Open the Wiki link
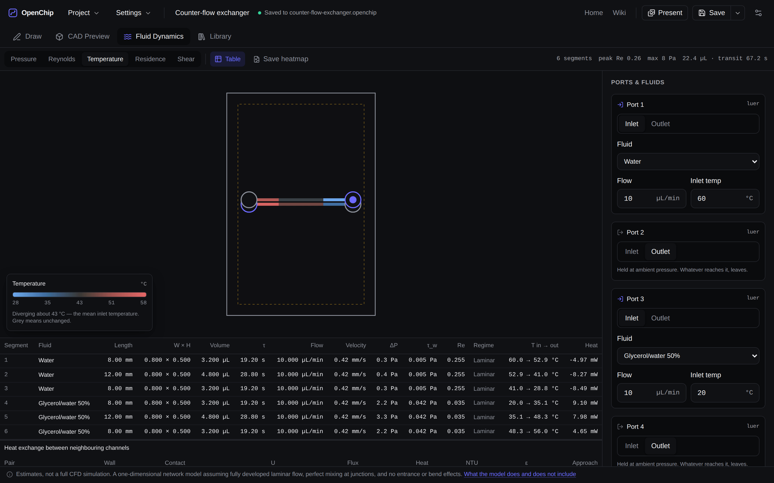The height and width of the screenshot is (483, 774). pyautogui.click(x=619, y=13)
